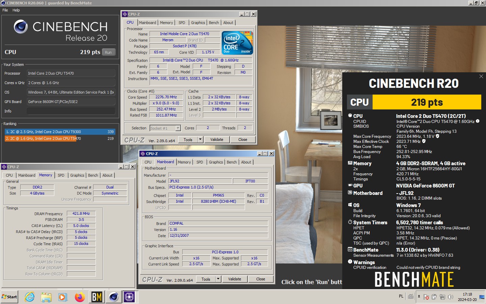Open Firefox from the taskbar
The width and height of the screenshot is (486, 304).
(x=80, y=297)
